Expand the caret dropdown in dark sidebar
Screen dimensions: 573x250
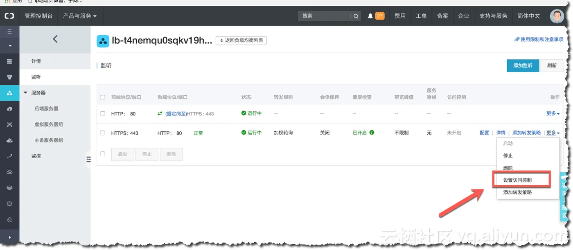point(9,46)
